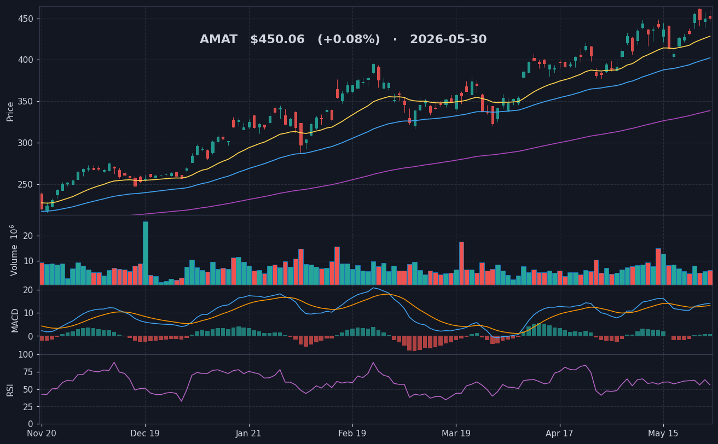Click the Nov 20 date label

[x=42, y=434]
